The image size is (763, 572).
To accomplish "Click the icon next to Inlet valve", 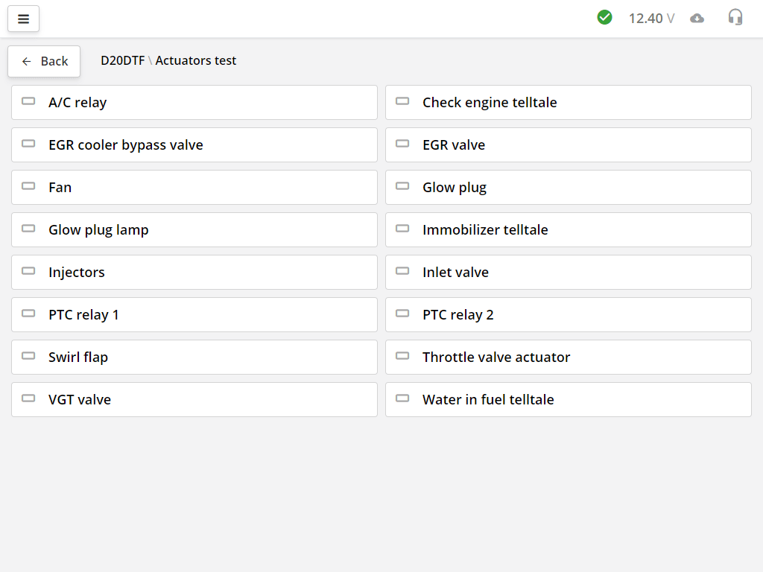I will 402,271.
